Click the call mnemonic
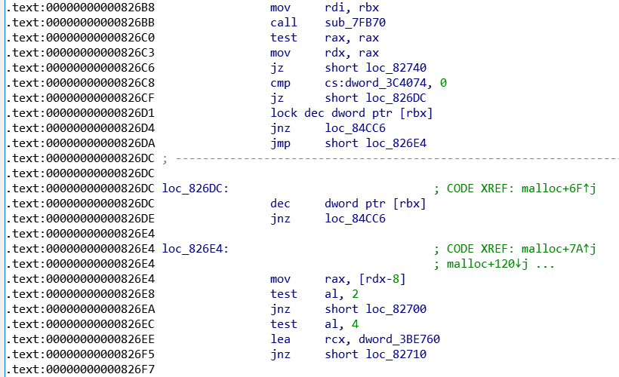 click(x=283, y=23)
